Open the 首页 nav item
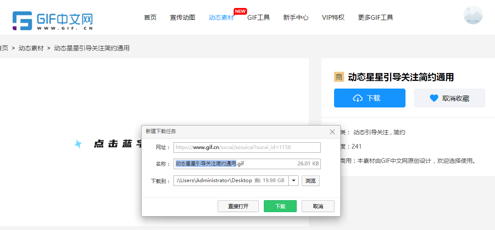495x230 pixels. (150, 17)
